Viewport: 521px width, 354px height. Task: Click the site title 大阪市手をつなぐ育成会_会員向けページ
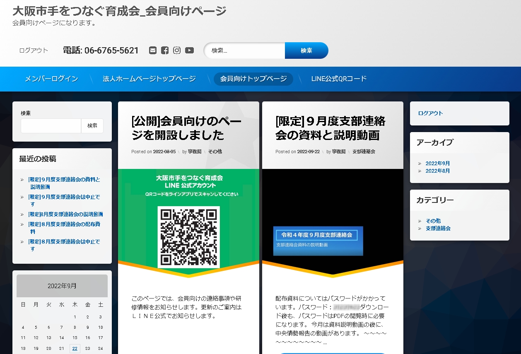pyautogui.click(x=119, y=11)
